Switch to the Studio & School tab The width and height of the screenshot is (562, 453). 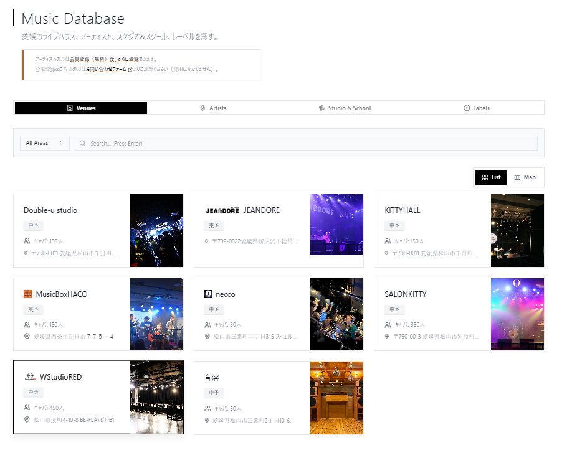pos(345,108)
